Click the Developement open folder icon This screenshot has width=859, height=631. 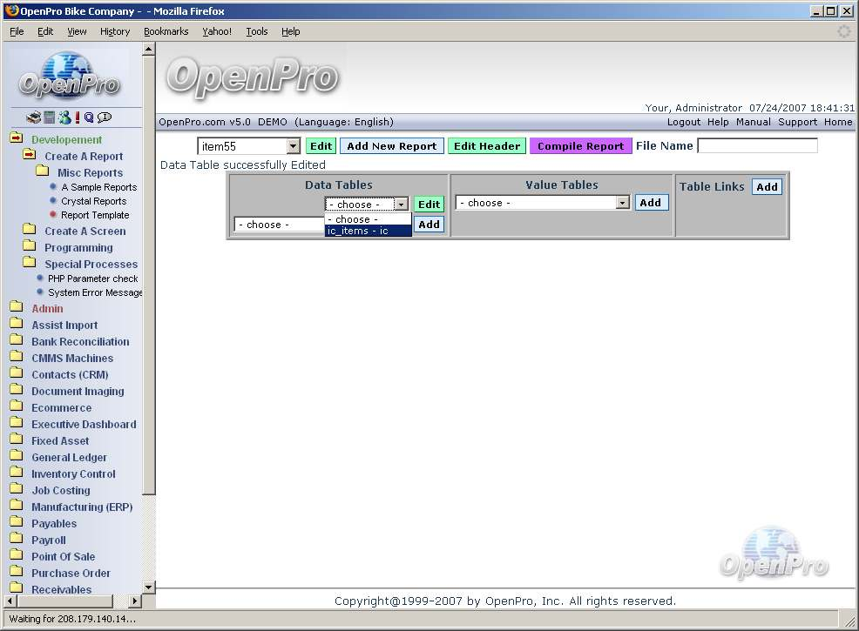point(16,139)
